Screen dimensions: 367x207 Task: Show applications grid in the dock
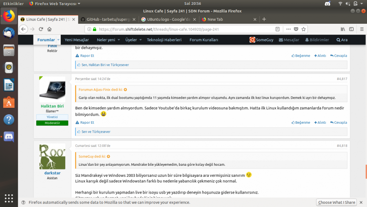[x=9, y=198]
